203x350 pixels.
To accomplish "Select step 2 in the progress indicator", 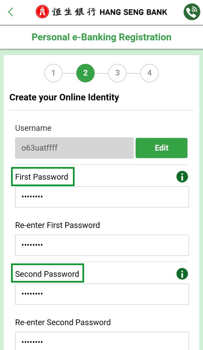I will 85,73.
